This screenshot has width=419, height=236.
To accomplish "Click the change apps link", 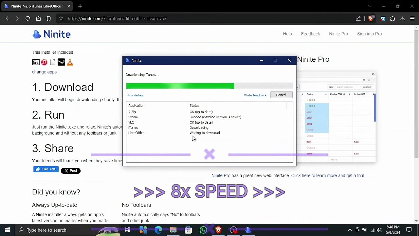I will coord(44,72).
